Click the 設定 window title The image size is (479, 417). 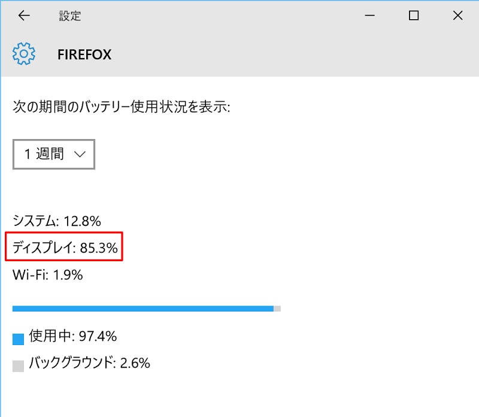pos(70,16)
